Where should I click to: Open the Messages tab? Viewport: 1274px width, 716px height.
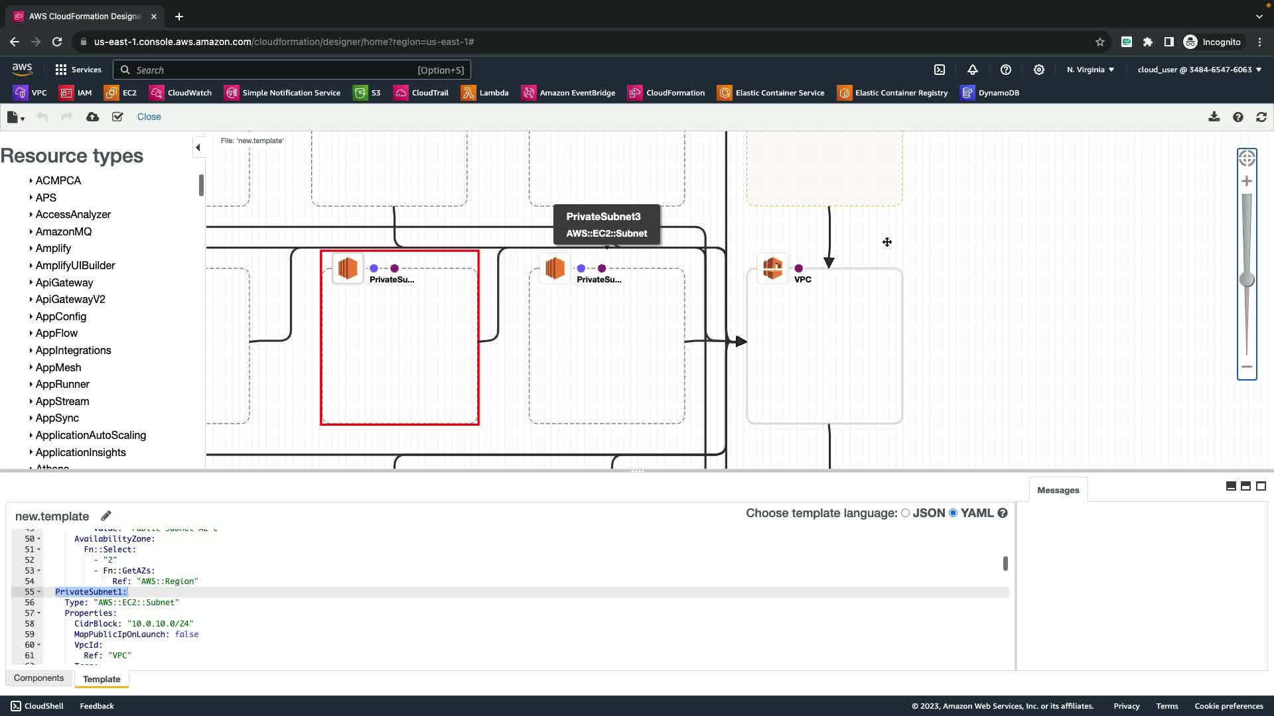coord(1058,491)
